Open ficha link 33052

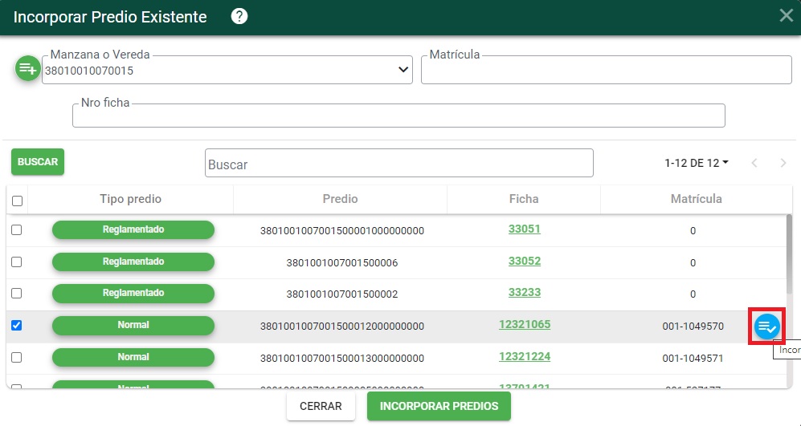[524, 262]
